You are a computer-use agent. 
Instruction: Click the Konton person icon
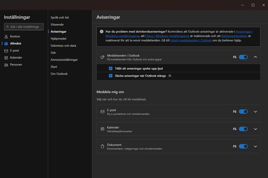point(6,36)
